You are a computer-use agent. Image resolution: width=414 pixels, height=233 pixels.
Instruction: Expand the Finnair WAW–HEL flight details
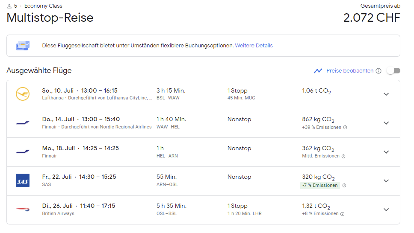pos(386,123)
